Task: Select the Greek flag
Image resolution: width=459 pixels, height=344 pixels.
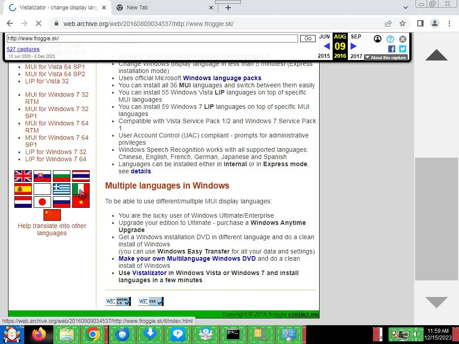Action: click(61, 189)
